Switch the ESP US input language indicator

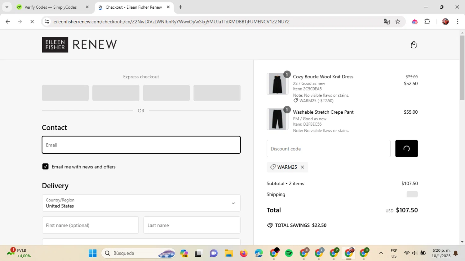click(x=394, y=253)
